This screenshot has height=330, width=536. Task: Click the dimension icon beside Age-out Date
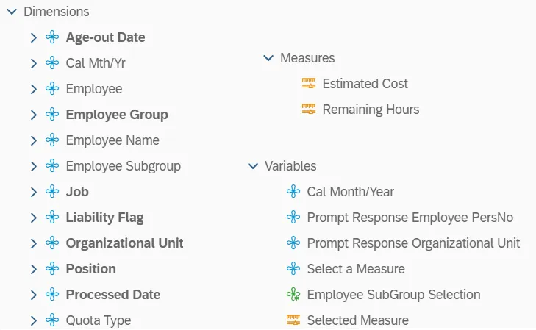click(x=52, y=37)
